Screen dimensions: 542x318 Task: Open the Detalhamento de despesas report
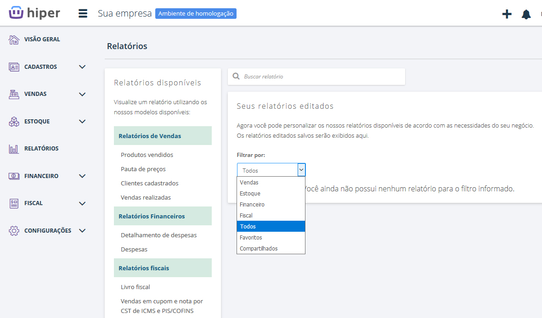(x=158, y=235)
